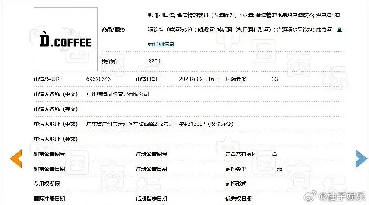Click the 类似群 label
Screen dimensions: 369x205
[110, 62]
